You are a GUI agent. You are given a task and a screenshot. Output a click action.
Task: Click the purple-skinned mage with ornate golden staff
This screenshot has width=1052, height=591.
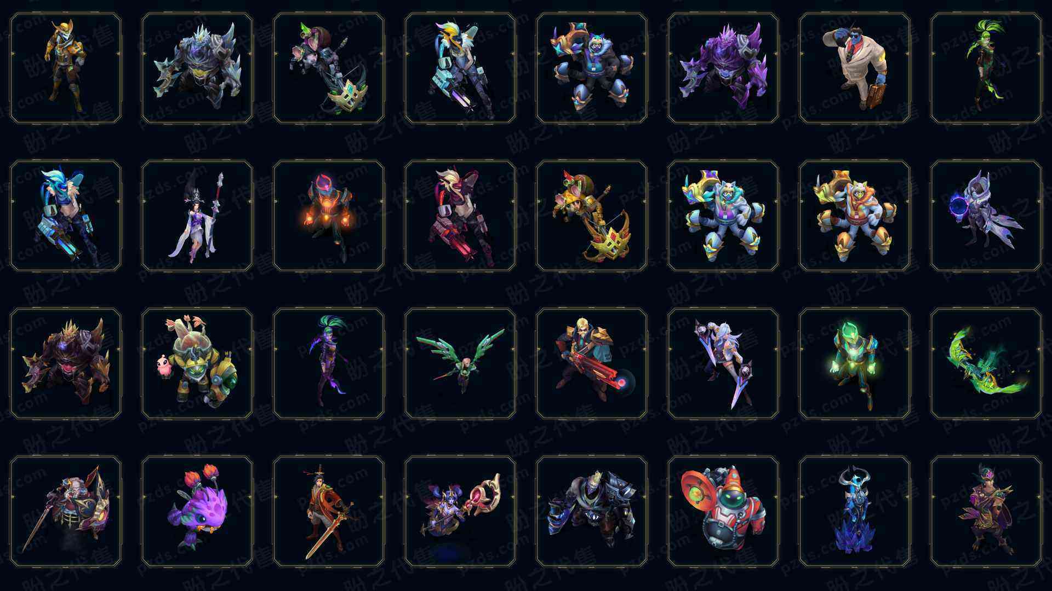[460, 511]
